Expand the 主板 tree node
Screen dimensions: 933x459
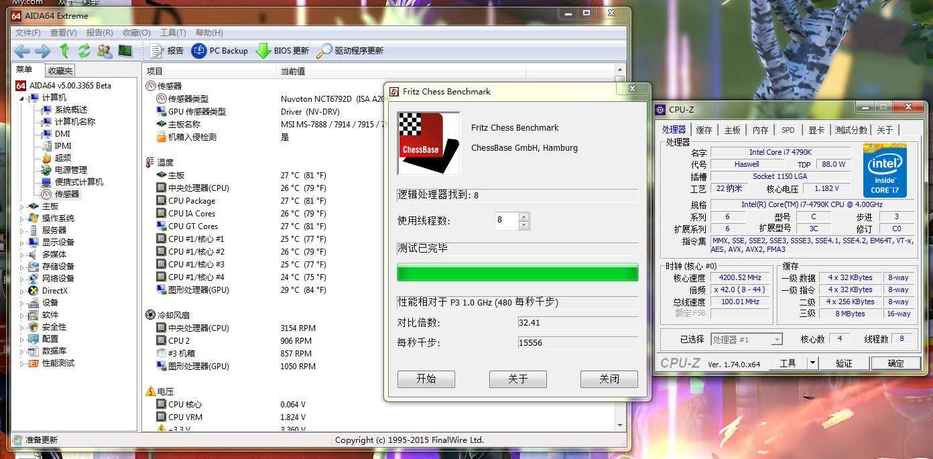click(22, 206)
